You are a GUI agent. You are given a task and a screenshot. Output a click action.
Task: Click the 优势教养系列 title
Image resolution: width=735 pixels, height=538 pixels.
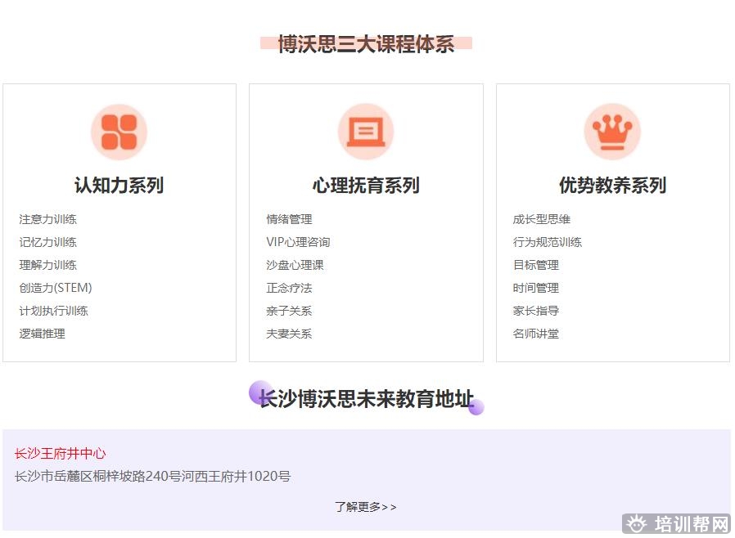(x=612, y=185)
